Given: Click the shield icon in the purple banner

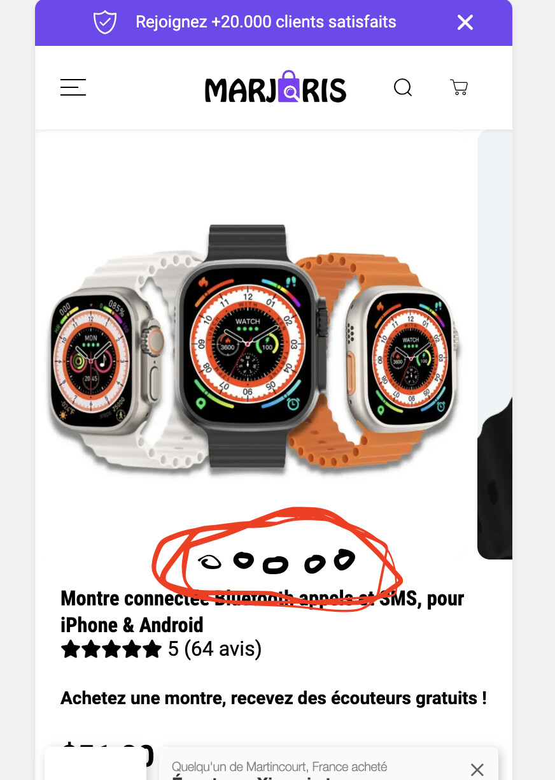Looking at the screenshot, I should [105, 22].
